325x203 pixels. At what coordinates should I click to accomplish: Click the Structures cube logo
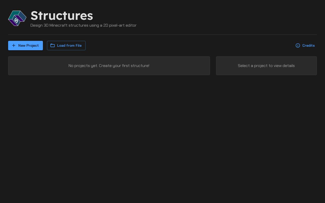coord(17,18)
